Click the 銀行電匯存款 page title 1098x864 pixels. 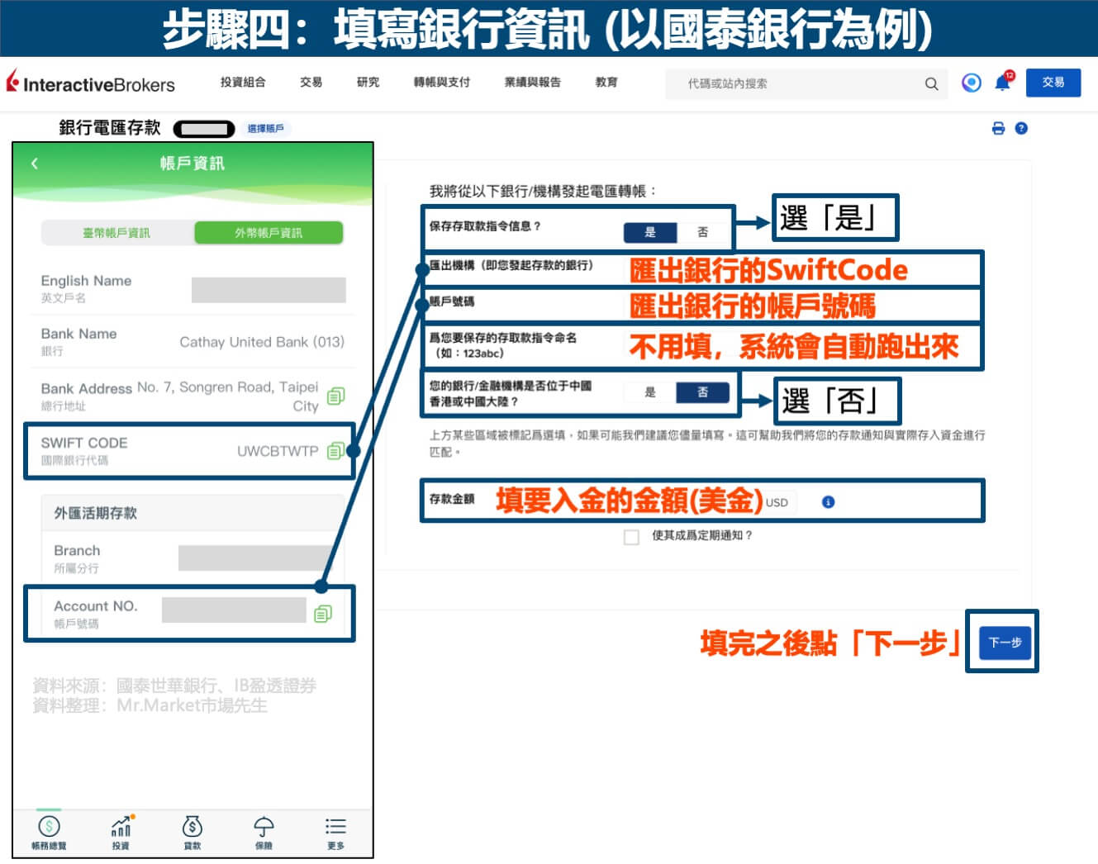(110, 128)
